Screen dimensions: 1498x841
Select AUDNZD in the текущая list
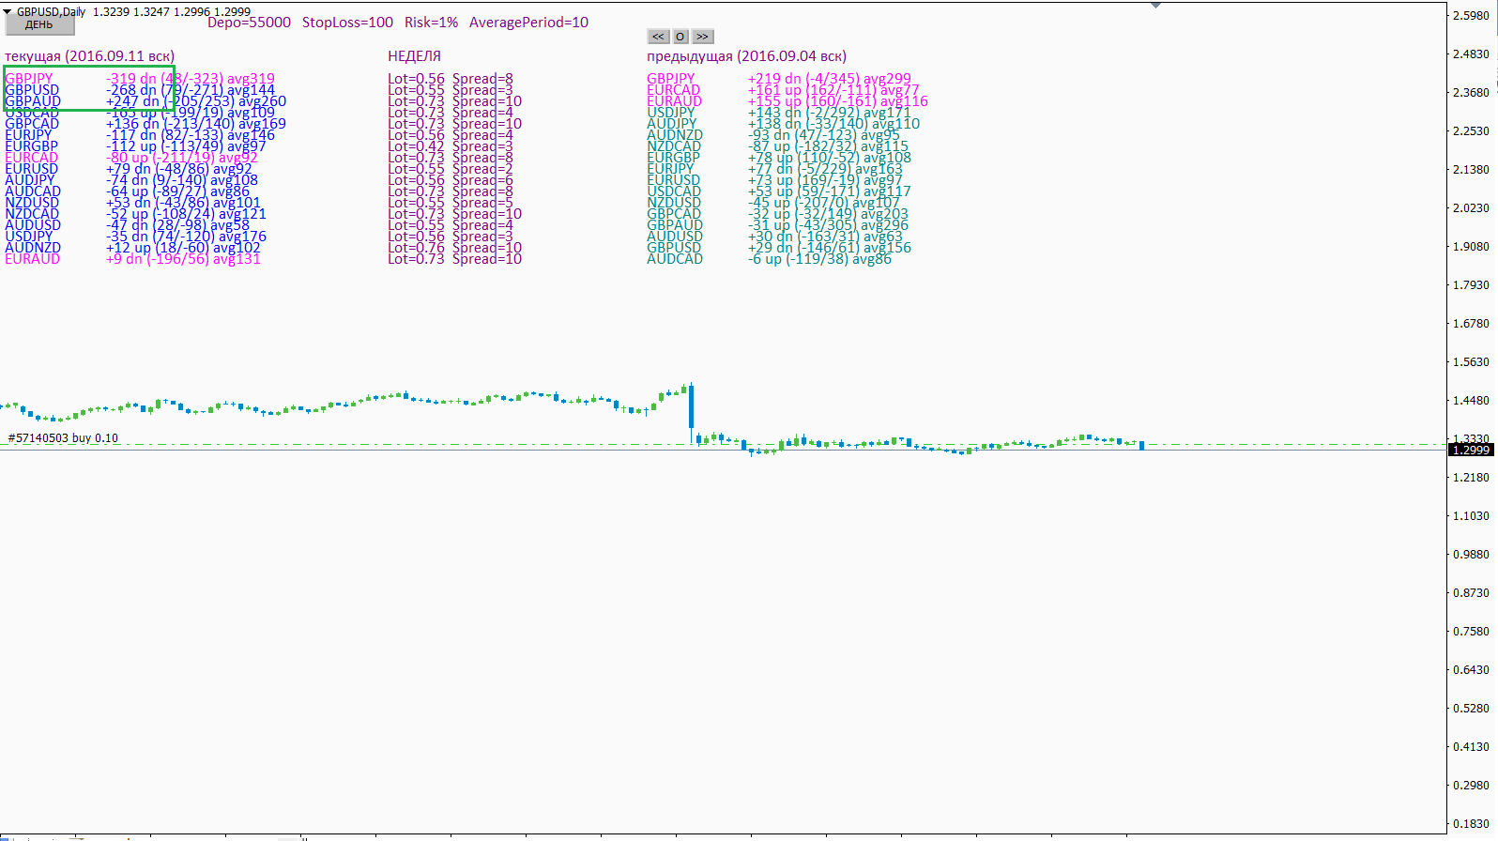pos(33,248)
